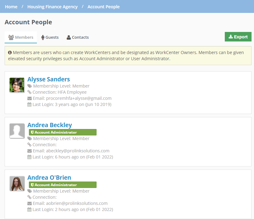Select the Members tab
Screen dimensions: 254x219
(x=21, y=37)
